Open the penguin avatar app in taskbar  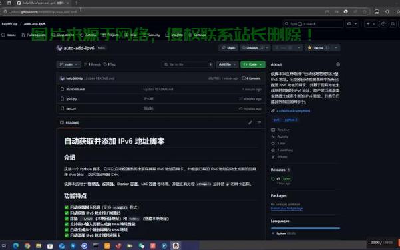tap(176, 245)
